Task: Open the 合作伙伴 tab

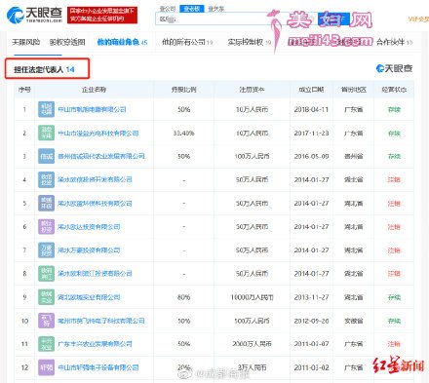Action: point(394,42)
